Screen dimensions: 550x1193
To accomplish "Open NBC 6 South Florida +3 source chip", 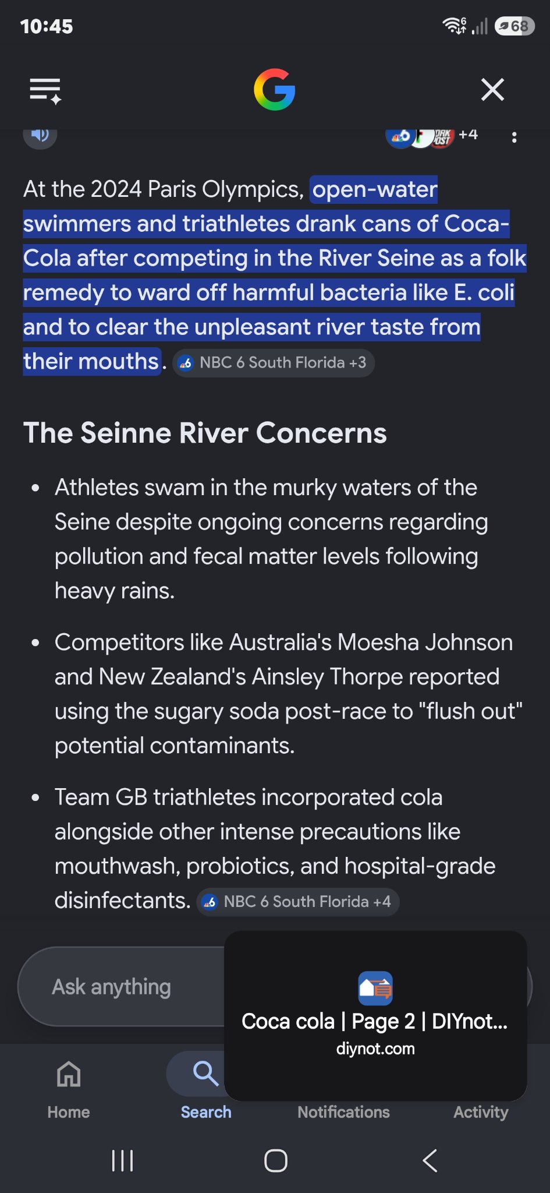I will coord(274,363).
